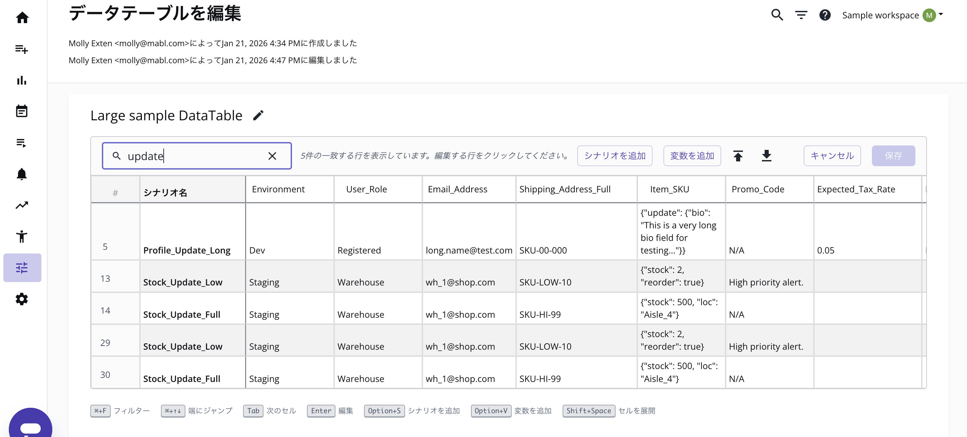Open the notifications bell icon
The image size is (967, 437).
click(22, 174)
